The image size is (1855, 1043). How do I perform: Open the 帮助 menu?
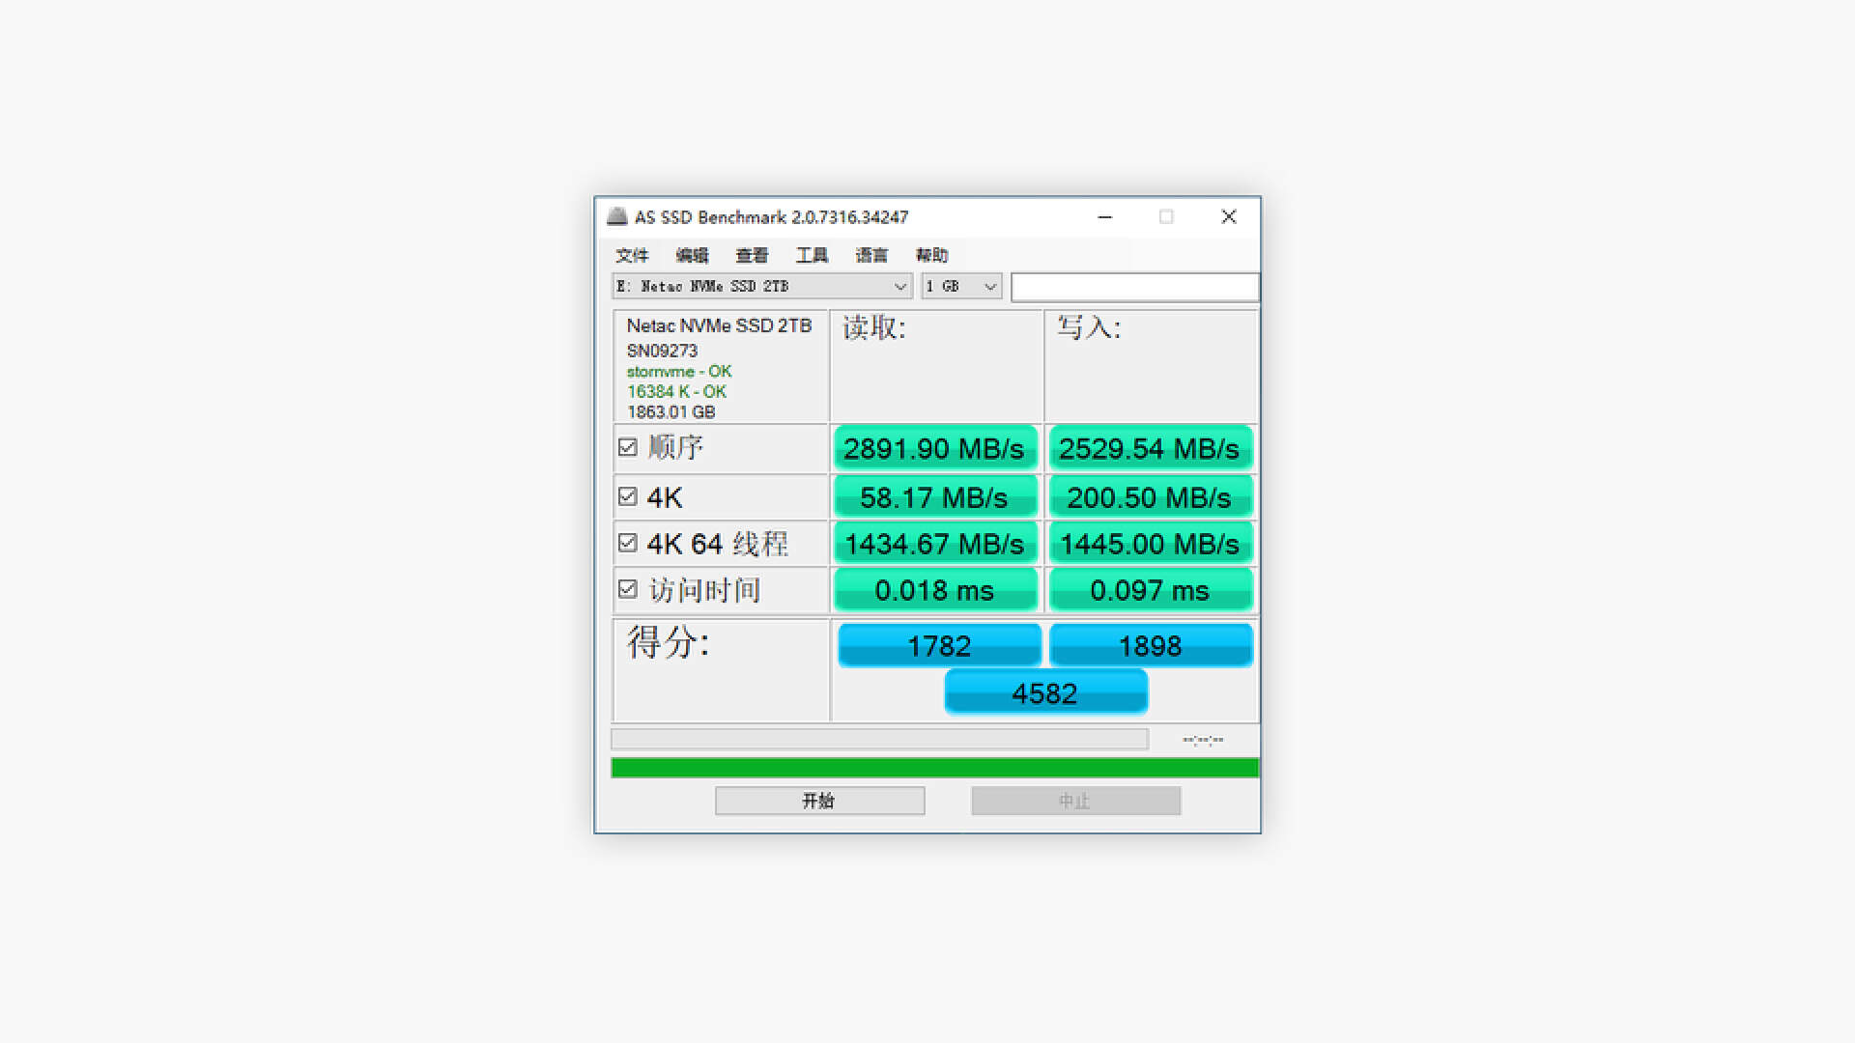click(x=931, y=255)
